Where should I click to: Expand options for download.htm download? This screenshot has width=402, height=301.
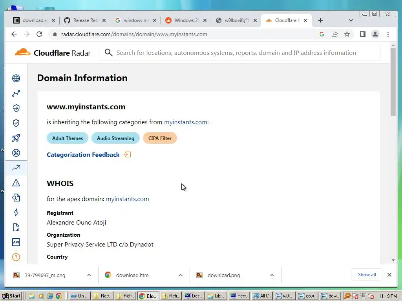(x=181, y=275)
